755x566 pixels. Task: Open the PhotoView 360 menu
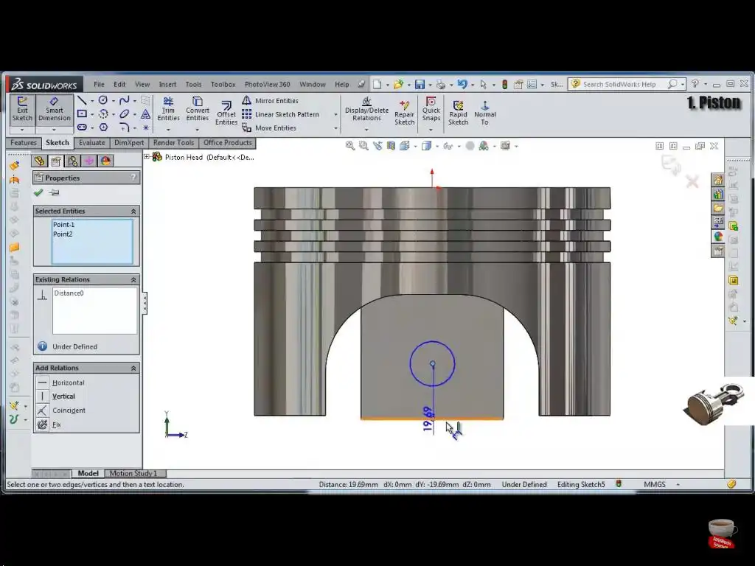click(267, 84)
